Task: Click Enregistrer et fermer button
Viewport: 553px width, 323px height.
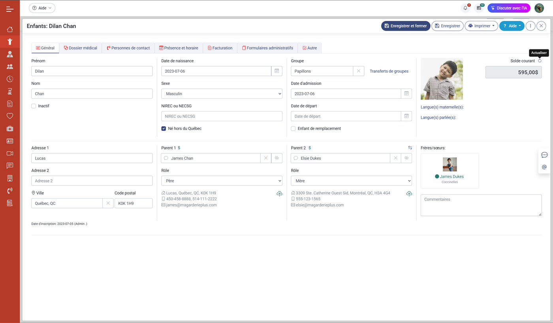Action: point(405,26)
